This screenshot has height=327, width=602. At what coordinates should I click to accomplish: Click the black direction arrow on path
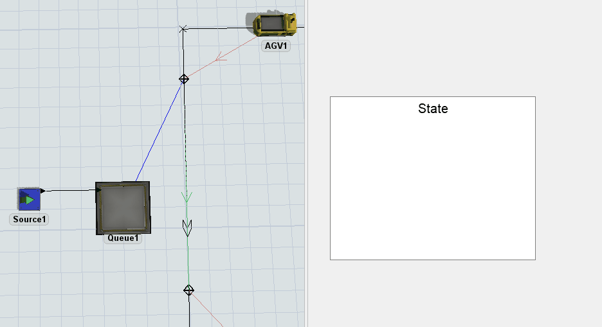click(187, 227)
